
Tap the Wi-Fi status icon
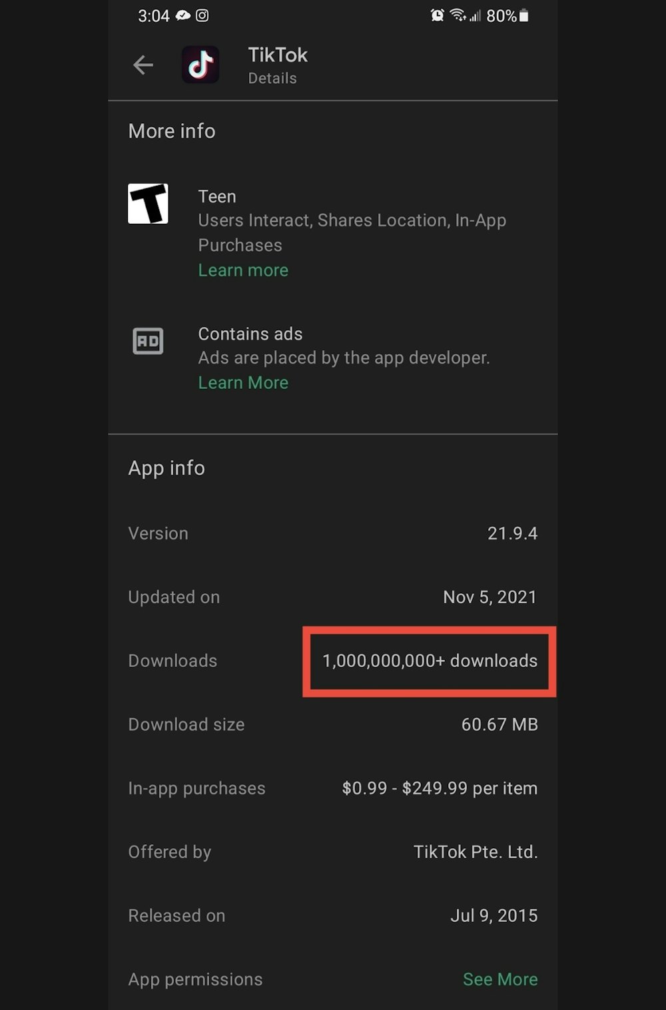pos(458,15)
